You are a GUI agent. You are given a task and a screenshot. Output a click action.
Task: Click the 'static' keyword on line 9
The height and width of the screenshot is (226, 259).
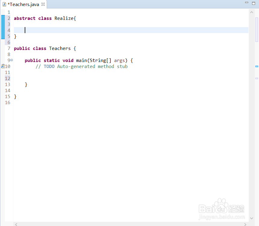[52, 60]
